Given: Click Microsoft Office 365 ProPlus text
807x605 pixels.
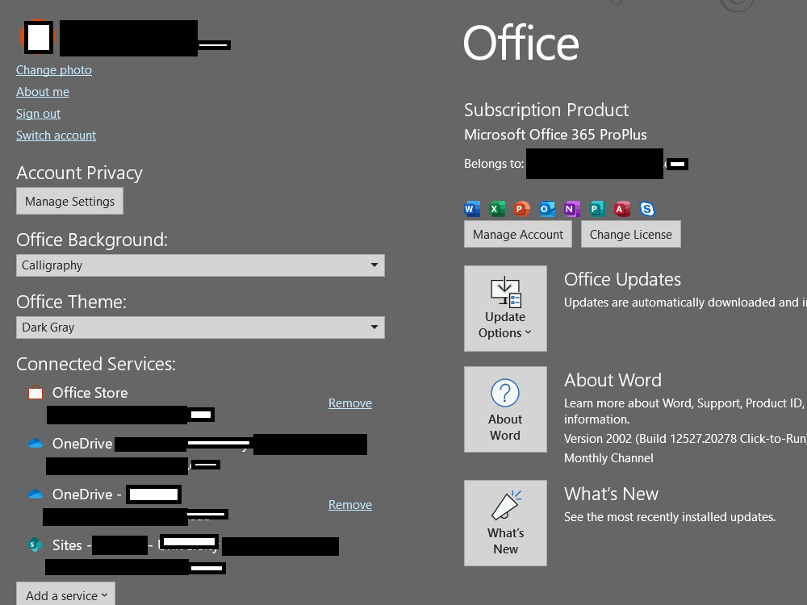Looking at the screenshot, I should (555, 135).
